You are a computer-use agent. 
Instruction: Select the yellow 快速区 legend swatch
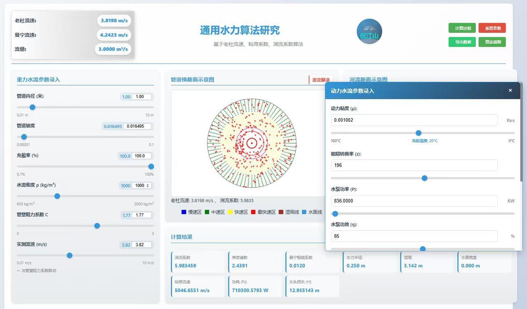[x=230, y=211]
